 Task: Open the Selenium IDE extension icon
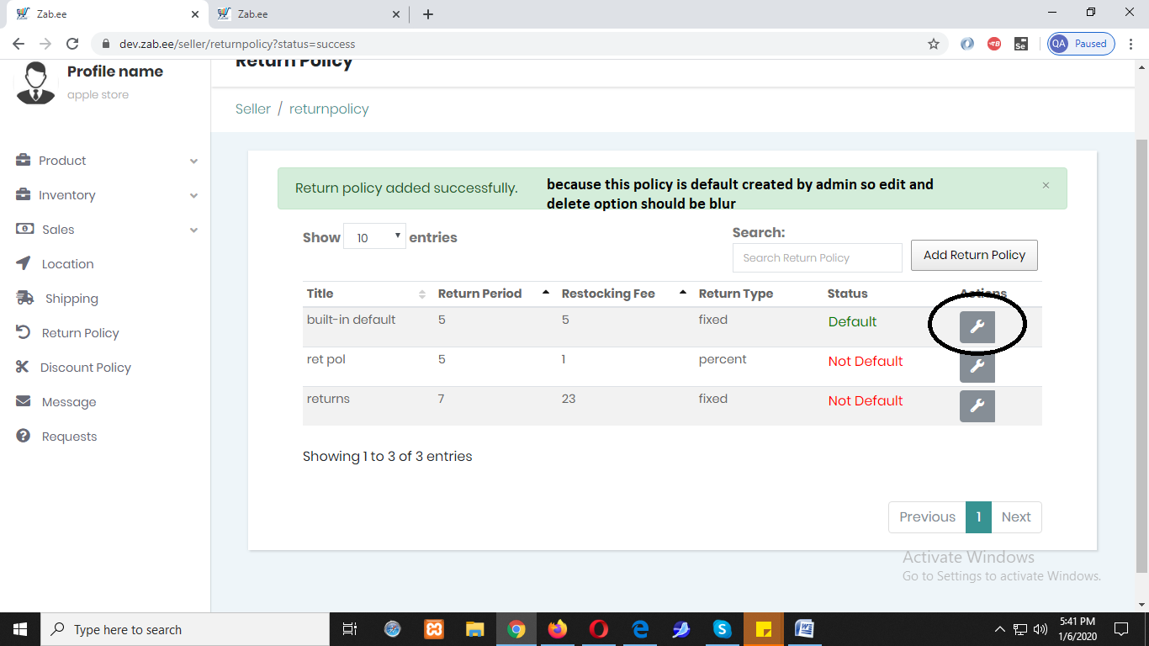coord(1020,44)
